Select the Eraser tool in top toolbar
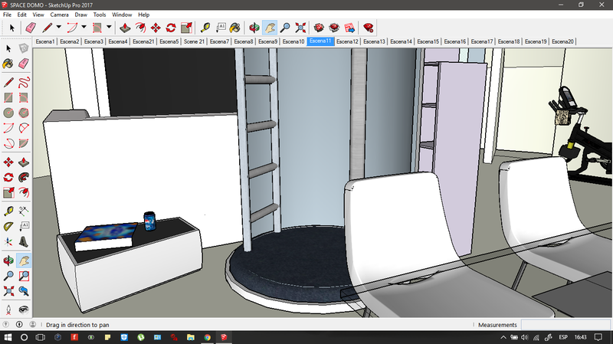The width and height of the screenshot is (613, 344). click(29, 28)
